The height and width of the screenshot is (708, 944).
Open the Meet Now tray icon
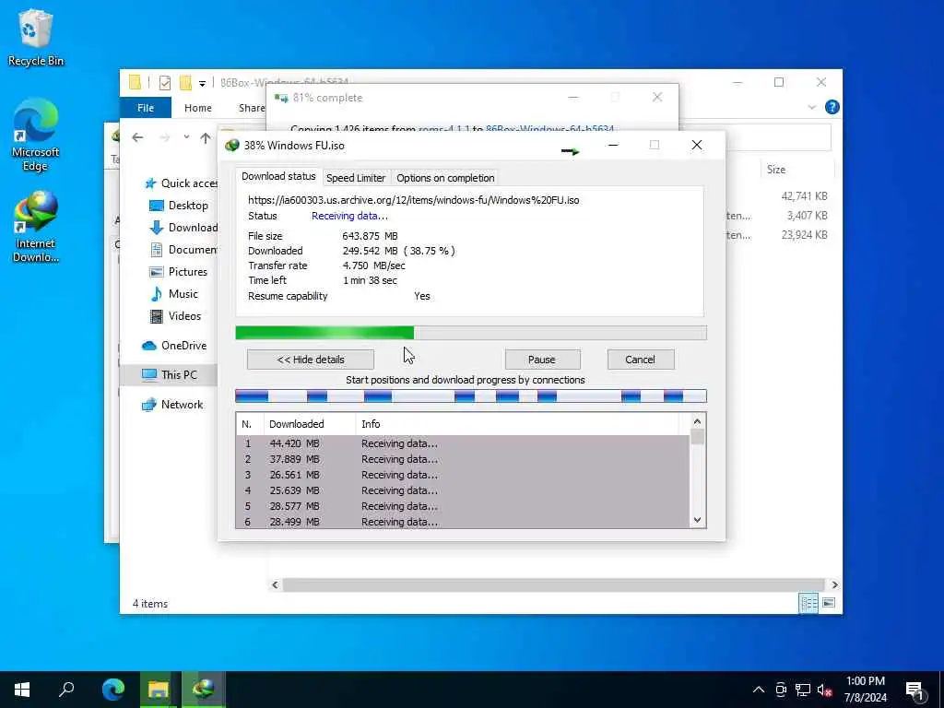tap(781, 690)
